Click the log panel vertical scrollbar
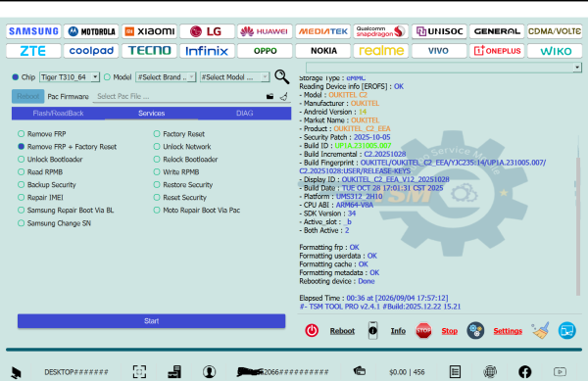588x381 pixels. click(578, 224)
